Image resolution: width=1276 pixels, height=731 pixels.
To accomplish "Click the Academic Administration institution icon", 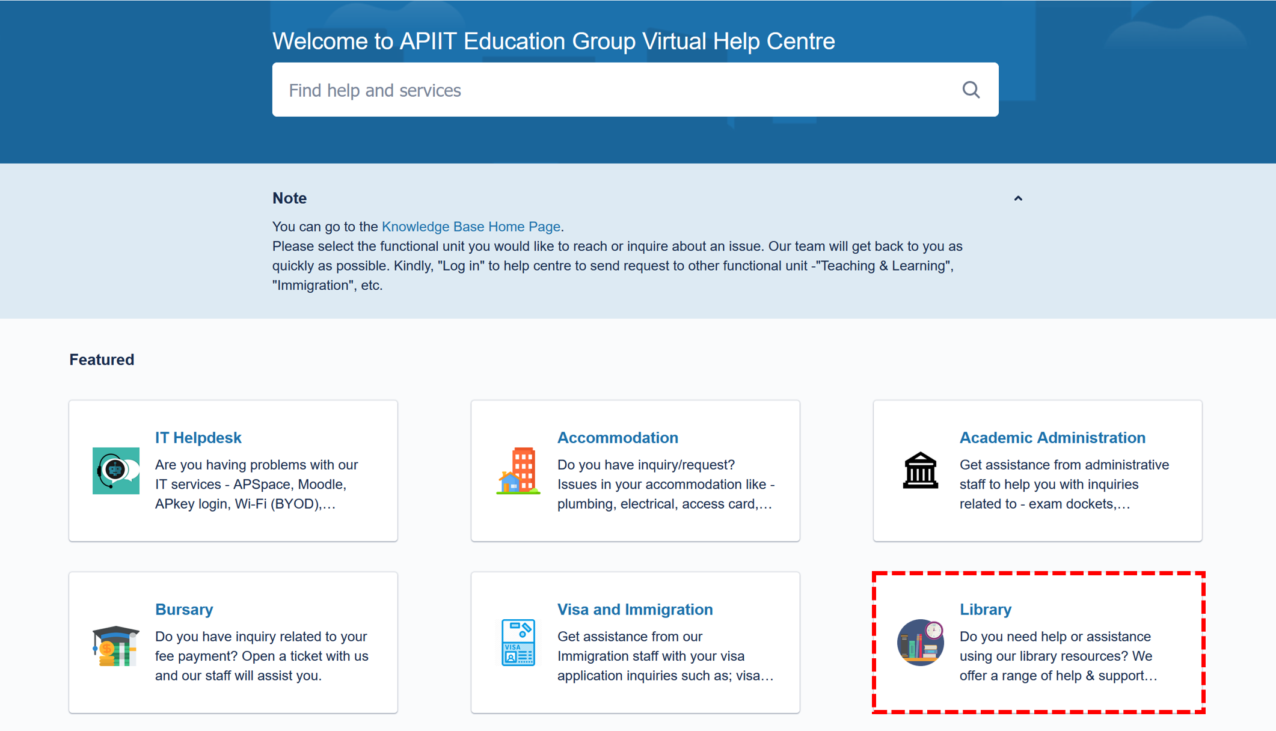I will tap(921, 471).
